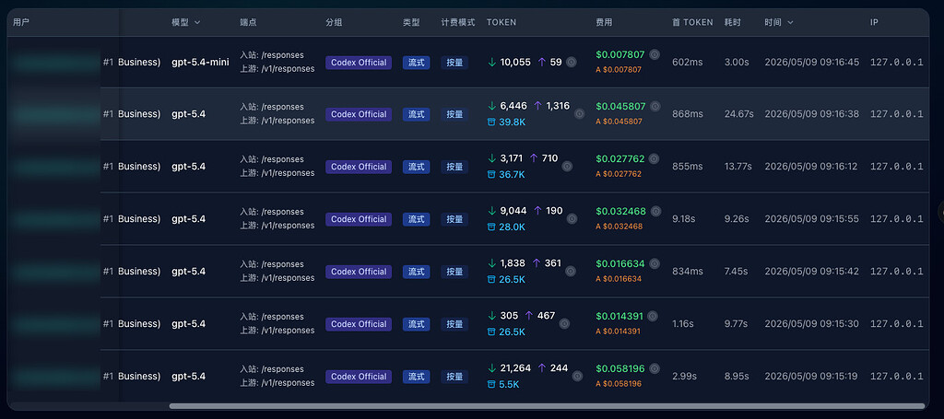
Task: Click info icon beside $0.032468 cost
Action: tap(655, 211)
